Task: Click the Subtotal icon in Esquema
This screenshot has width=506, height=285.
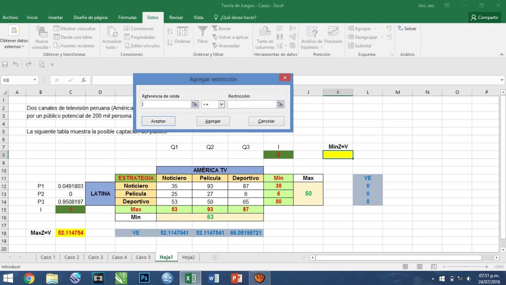Action: tap(359, 46)
